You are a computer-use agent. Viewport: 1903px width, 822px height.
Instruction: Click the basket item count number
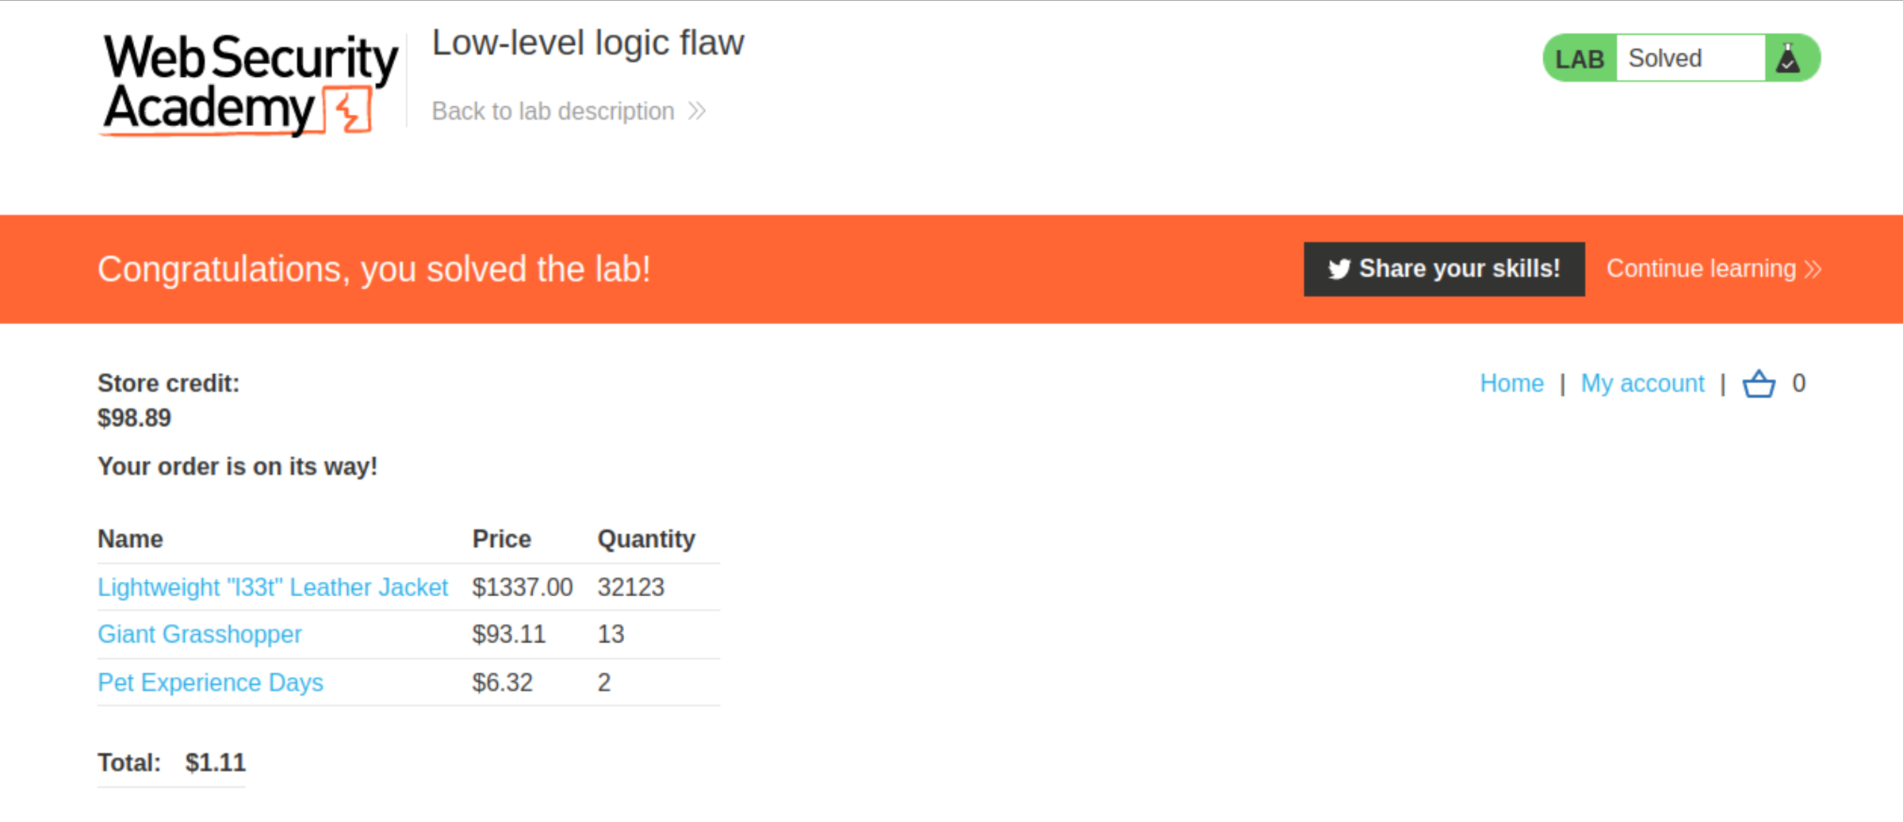pos(1798,384)
